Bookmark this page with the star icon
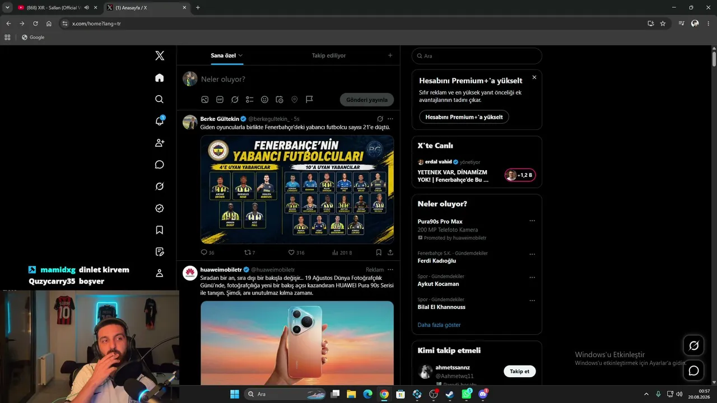This screenshot has width=717, height=403. (x=663, y=24)
